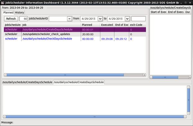Screen dimensions: 193x126
Task: Open the 'from' date picker arrow
Action: [100, 19]
